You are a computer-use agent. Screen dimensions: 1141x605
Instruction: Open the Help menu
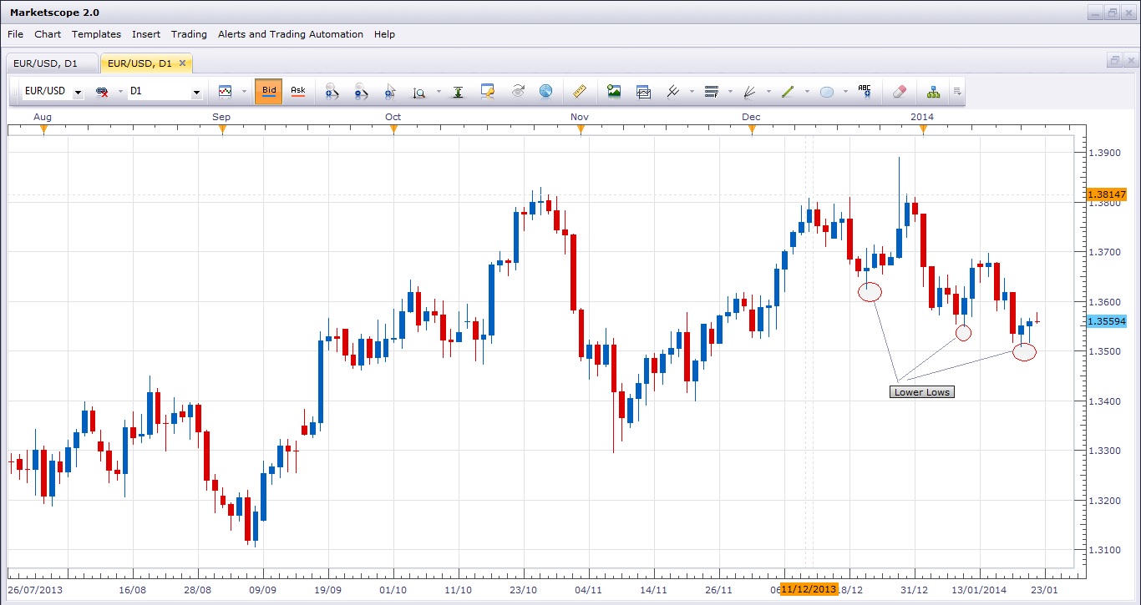click(384, 34)
